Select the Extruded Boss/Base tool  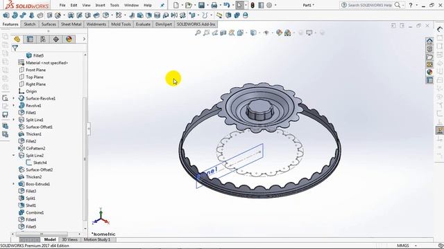point(6,15)
